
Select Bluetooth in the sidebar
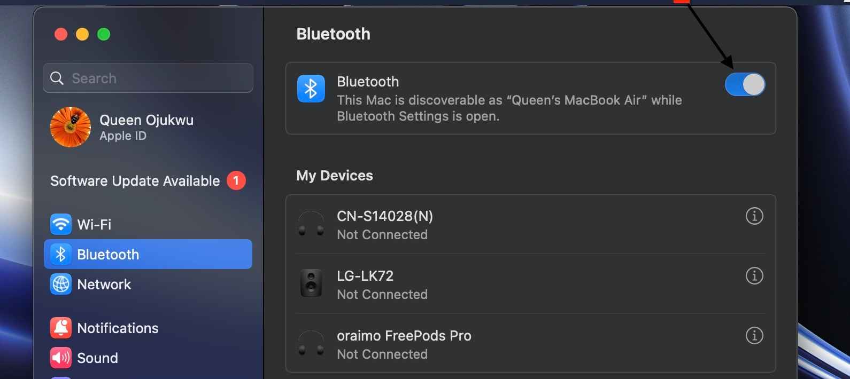point(148,254)
